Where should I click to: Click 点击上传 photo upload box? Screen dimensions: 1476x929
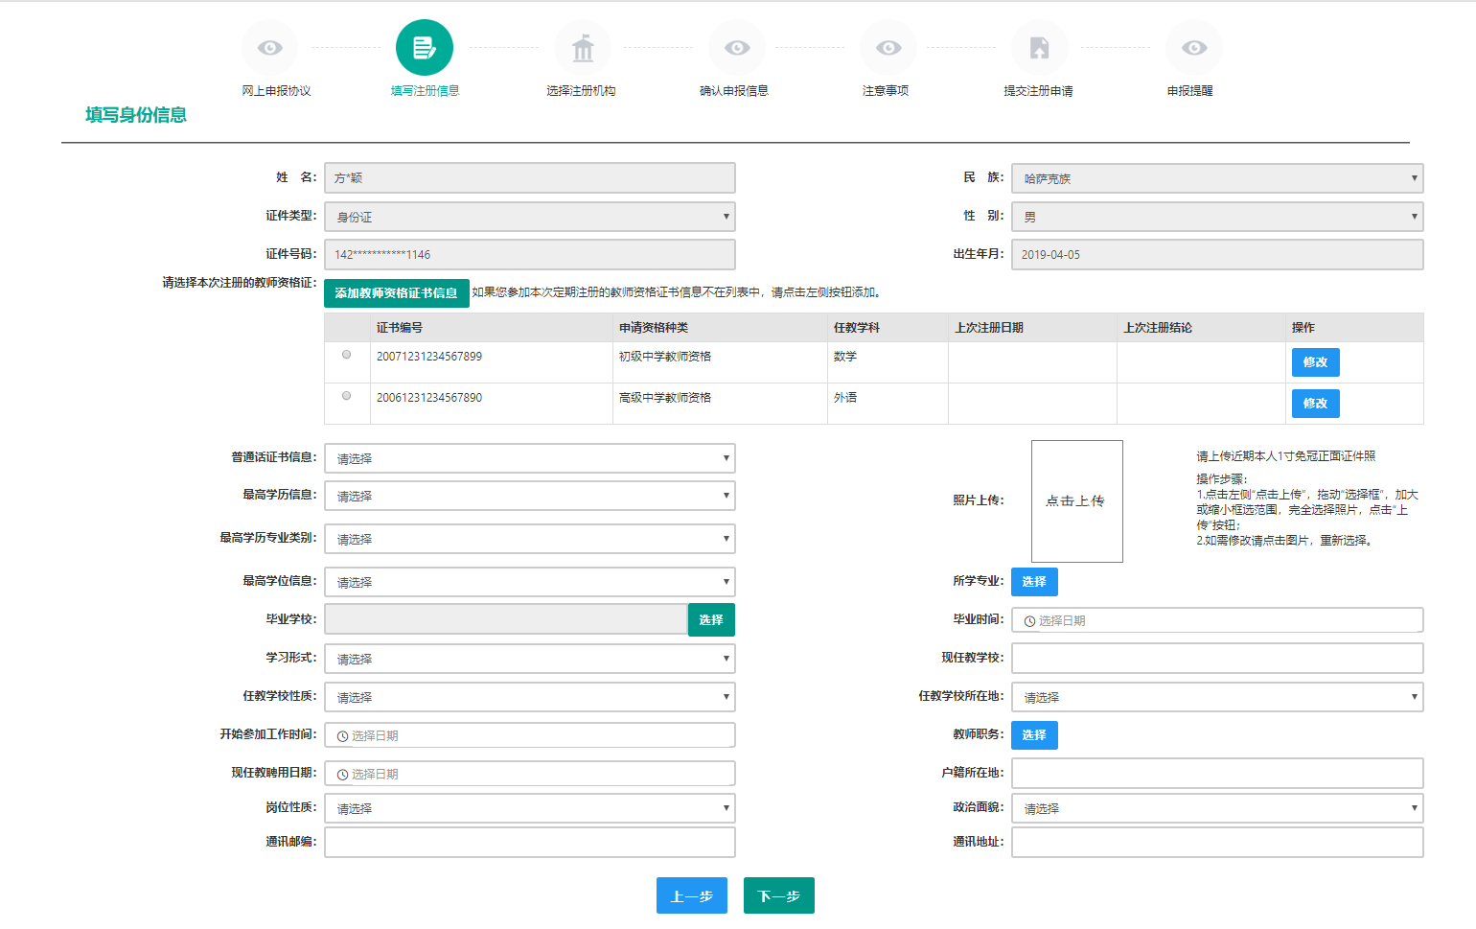1076,500
